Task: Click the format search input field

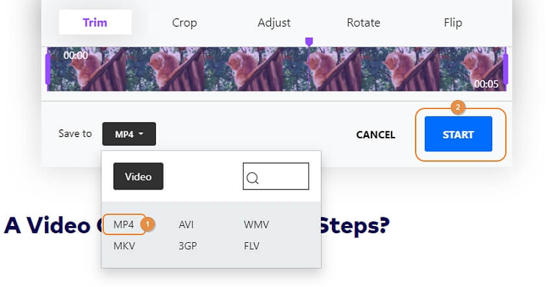Action: click(276, 176)
